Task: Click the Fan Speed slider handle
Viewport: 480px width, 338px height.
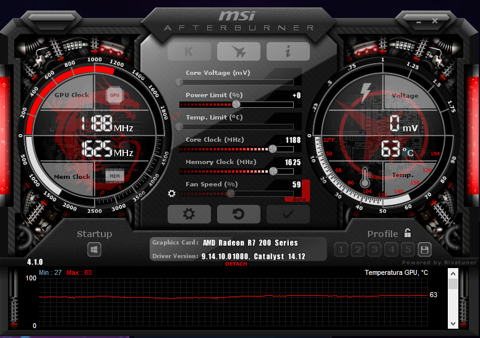Action: (x=231, y=193)
